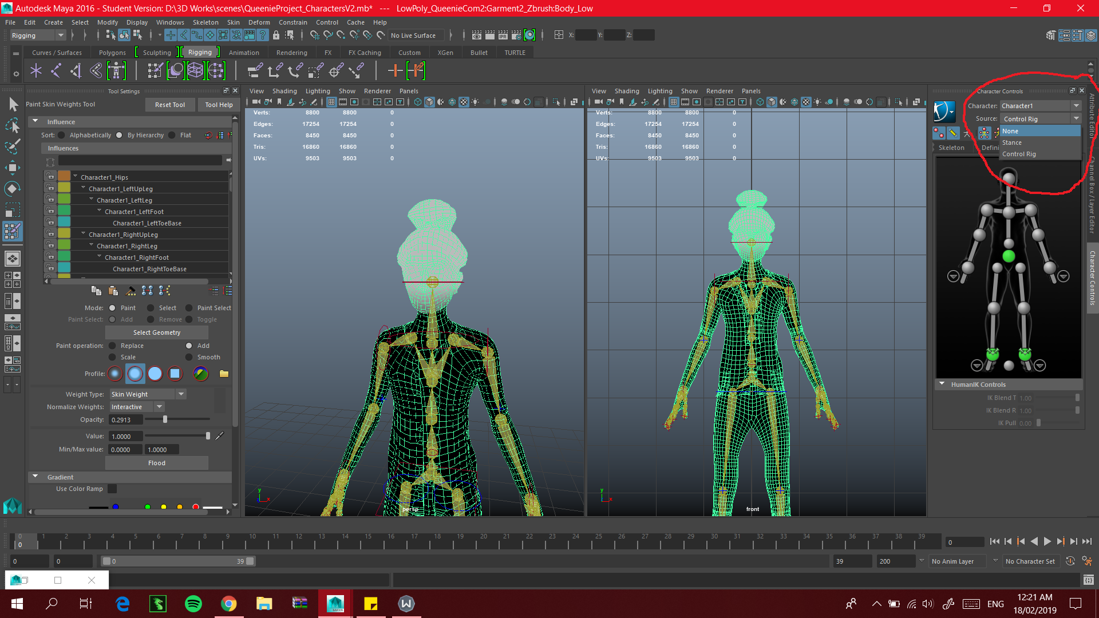The width and height of the screenshot is (1099, 618).
Task: Open the Deform menu
Action: 259,22
